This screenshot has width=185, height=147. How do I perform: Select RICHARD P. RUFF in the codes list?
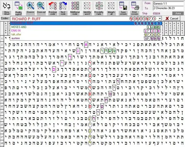pos(86,23)
